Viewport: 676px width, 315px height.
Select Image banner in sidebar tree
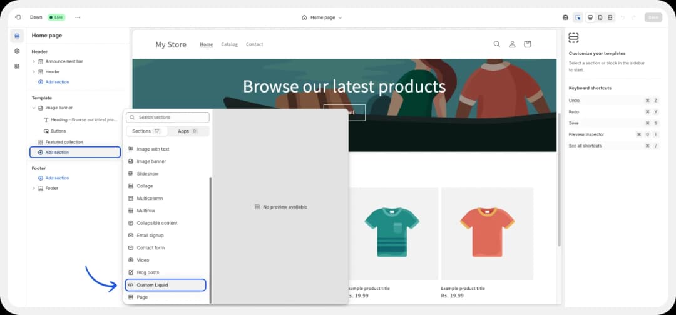[x=59, y=107]
